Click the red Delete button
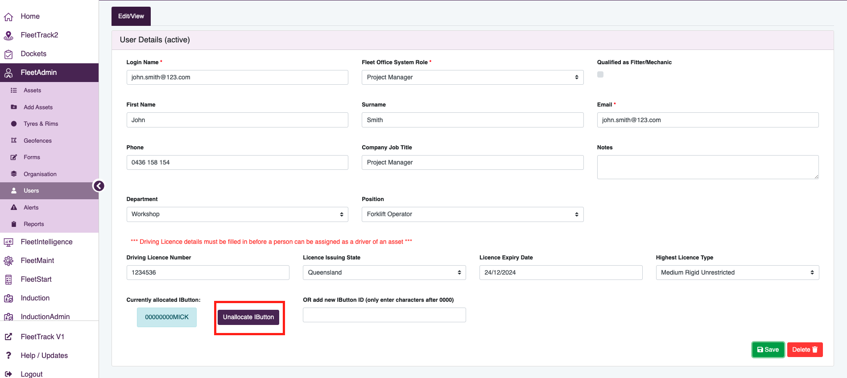This screenshot has width=847, height=378. [805, 349]
